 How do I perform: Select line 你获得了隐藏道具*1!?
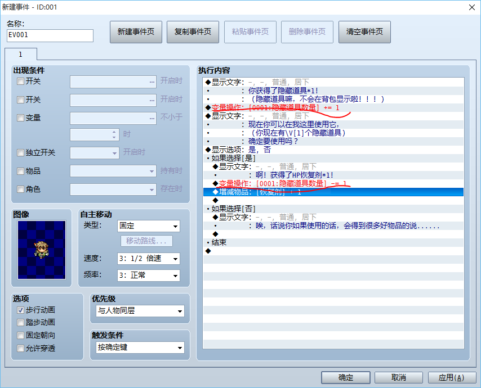click(333, 91)
